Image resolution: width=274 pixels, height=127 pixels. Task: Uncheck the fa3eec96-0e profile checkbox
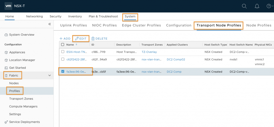(63, 71)
